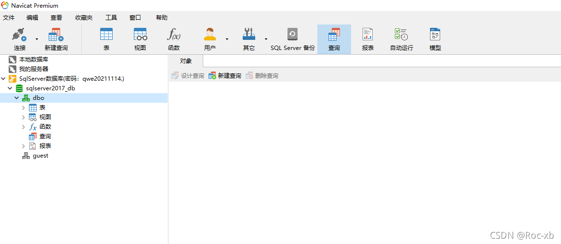Select the Table (表) toolbar icon
561x244 pixels.
[x=106, y=39]
